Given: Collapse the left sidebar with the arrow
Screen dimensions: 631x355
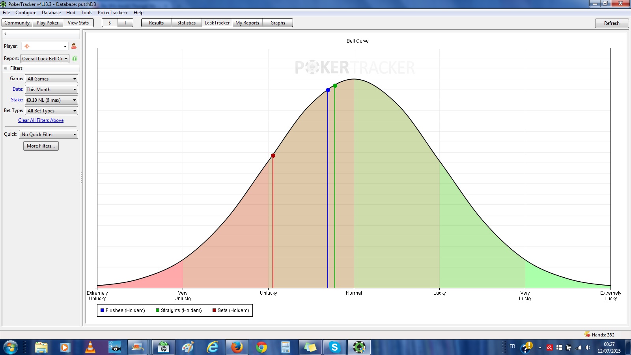Looking at the screenshot, I should point(6,34).
